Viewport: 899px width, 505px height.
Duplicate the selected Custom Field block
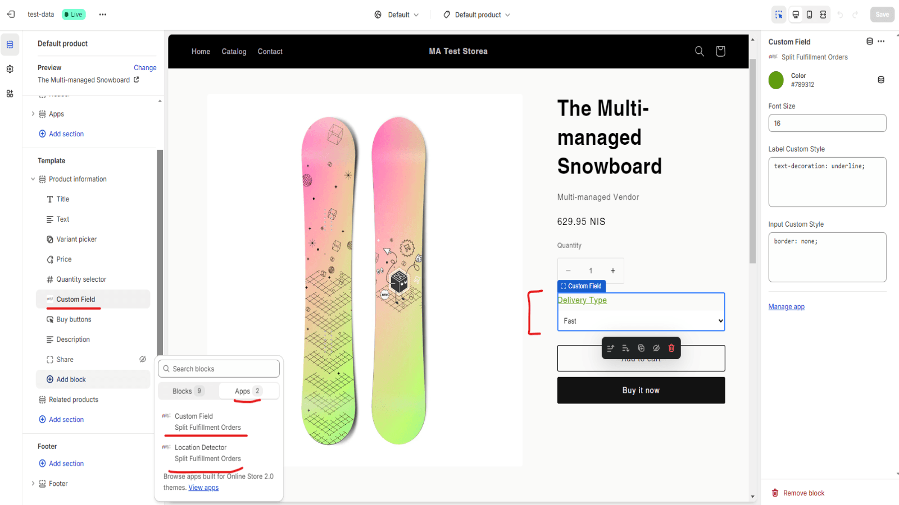point(641,348)
